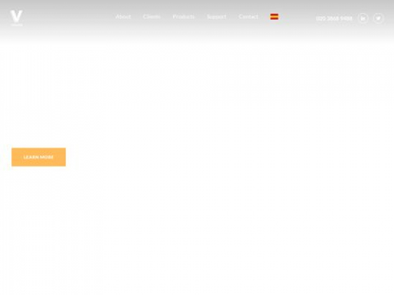Open the Contact menu item
The image size is (394, 295).
(248, 16)
